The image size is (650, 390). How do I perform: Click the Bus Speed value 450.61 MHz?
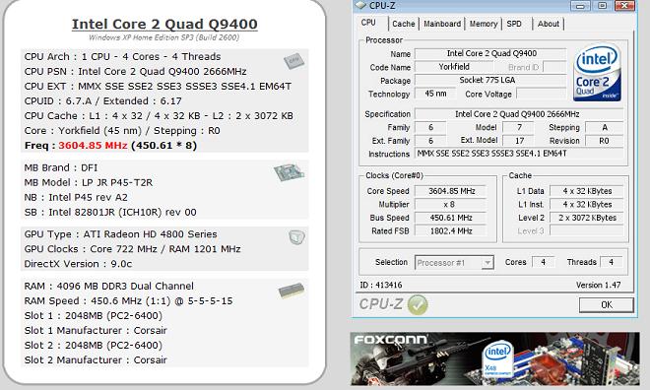coord(451,218)
